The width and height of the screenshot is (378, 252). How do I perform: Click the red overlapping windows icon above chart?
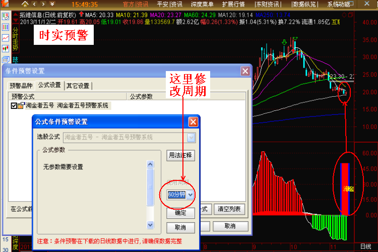(350, 15)
